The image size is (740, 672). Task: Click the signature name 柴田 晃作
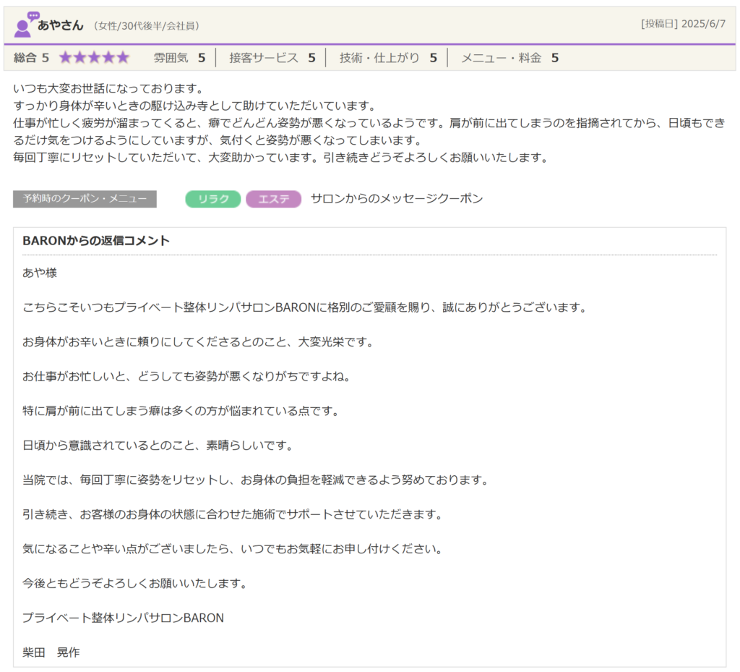click(x=51, y=652)
